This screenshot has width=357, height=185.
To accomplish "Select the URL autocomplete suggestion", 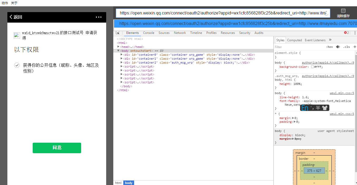I will (235, 24).
